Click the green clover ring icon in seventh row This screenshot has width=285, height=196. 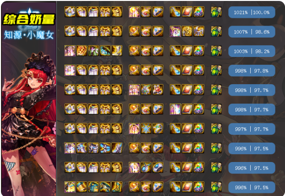157,128
